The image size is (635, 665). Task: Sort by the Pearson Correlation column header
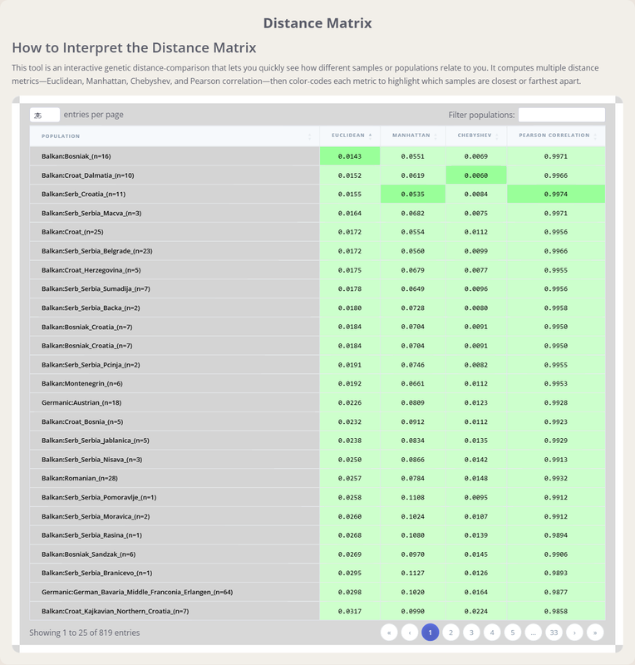pos(556,135)
